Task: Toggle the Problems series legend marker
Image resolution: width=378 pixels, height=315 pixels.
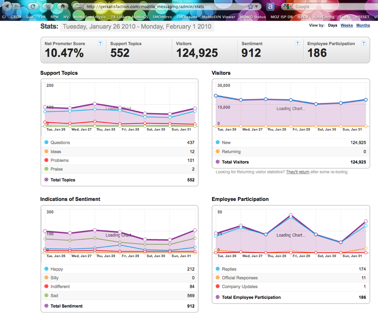Action: tap(46, 160)
